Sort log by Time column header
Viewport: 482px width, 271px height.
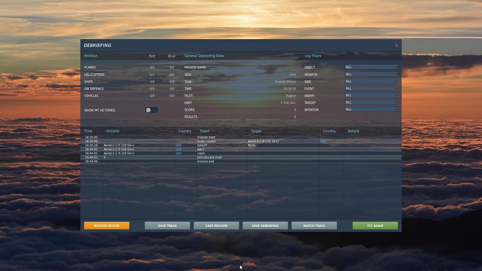pyautogui.click(x=88, y=131)
